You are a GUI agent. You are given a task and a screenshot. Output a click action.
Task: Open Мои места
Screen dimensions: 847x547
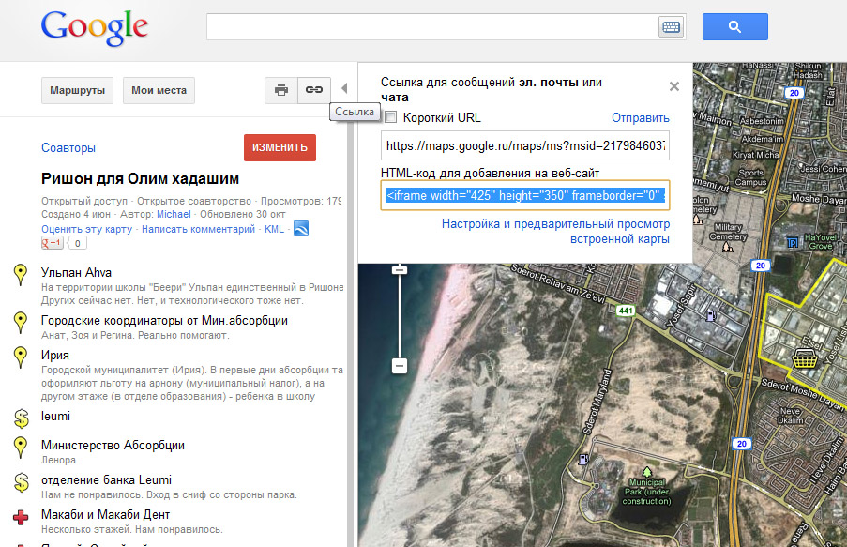coord(159,90)
